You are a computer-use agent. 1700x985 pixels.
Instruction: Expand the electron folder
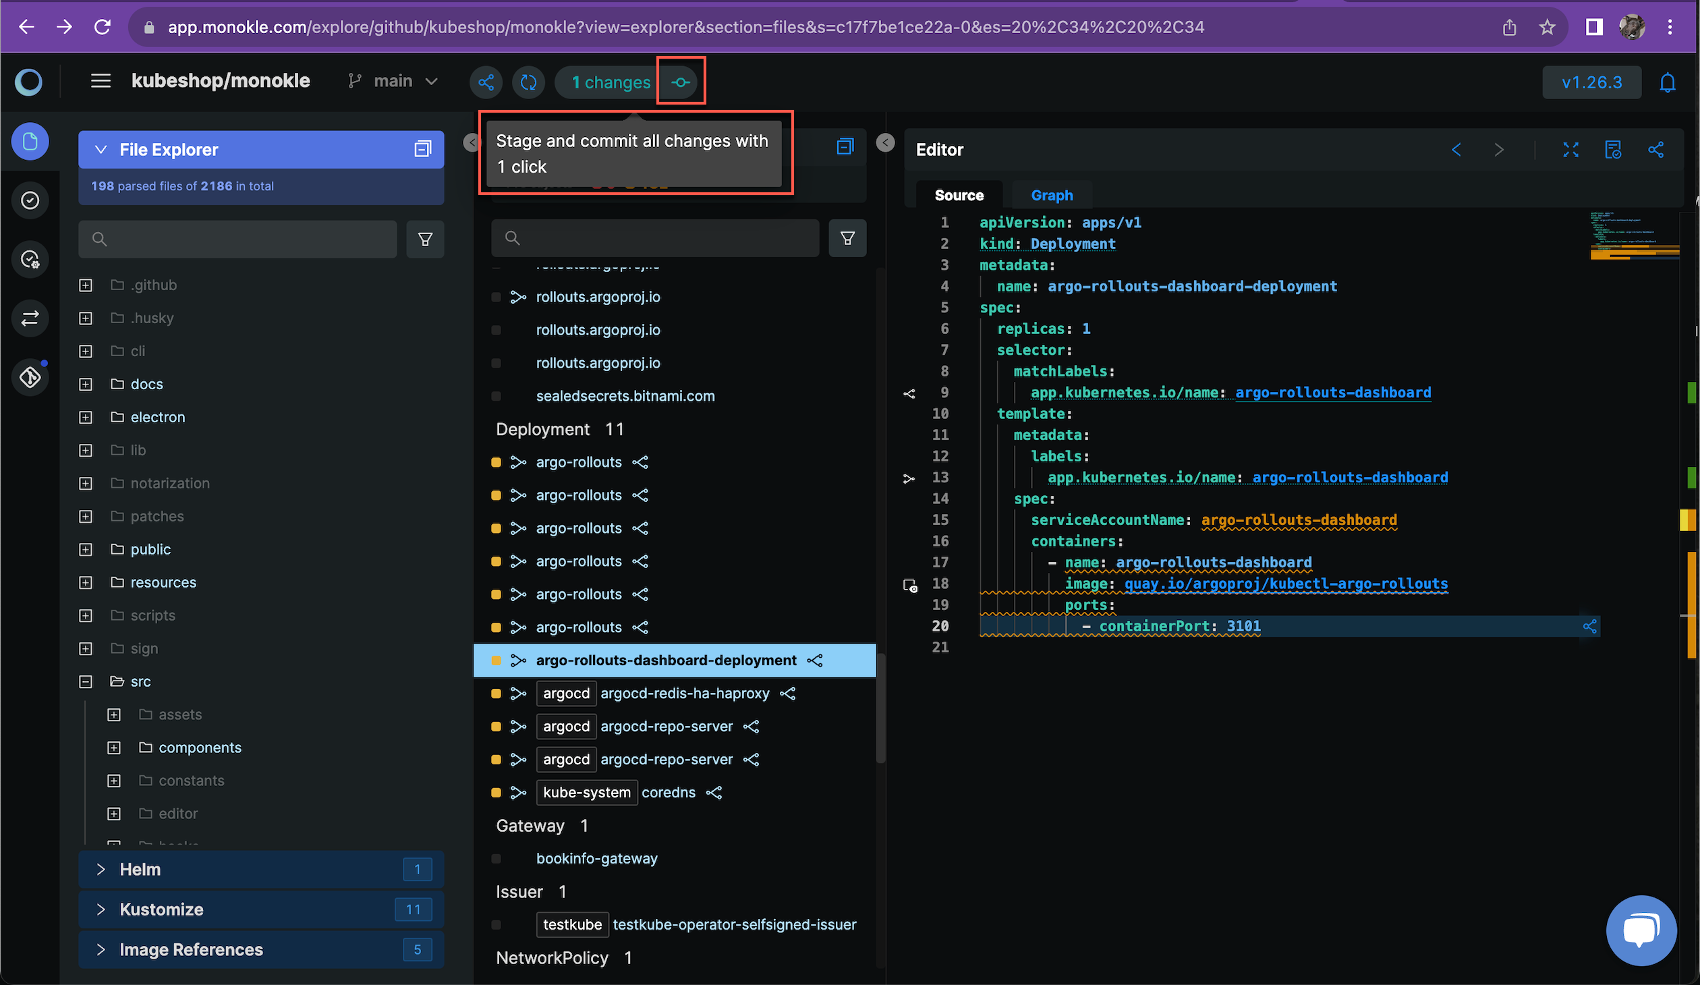pos(85,417)
